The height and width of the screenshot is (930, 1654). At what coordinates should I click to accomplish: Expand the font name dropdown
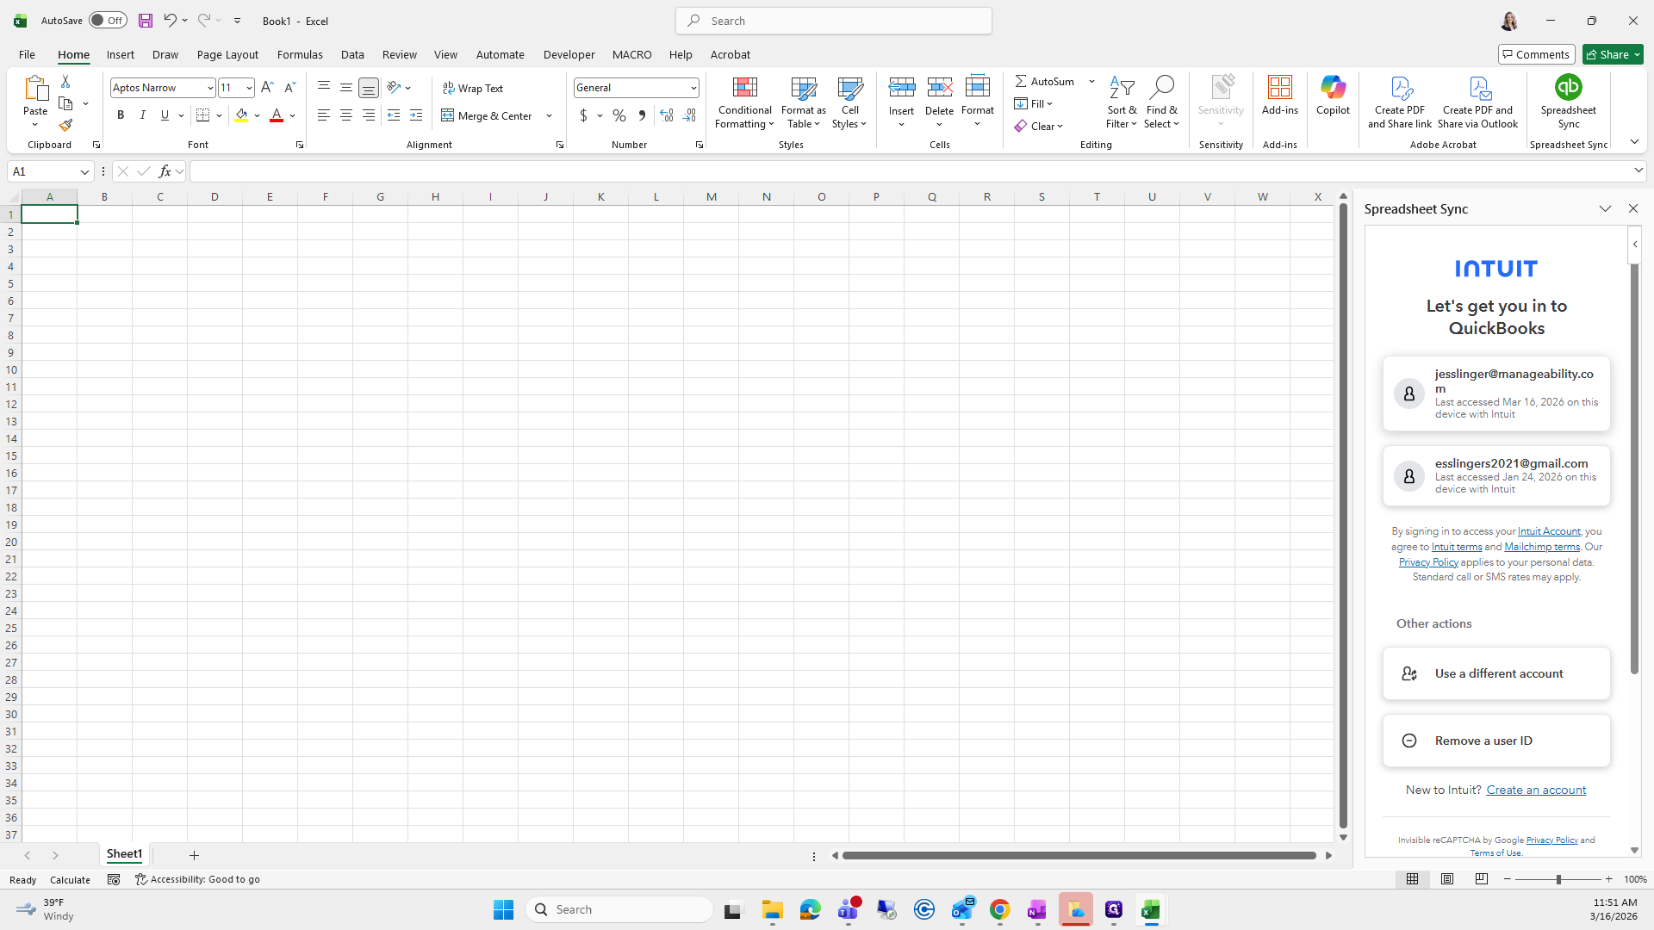(x=209, y=88)
